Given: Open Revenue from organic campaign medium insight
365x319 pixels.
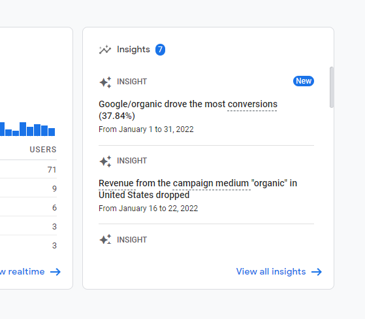Looking at the screenshot, I should pyautogui.click(x=198, y=189).
